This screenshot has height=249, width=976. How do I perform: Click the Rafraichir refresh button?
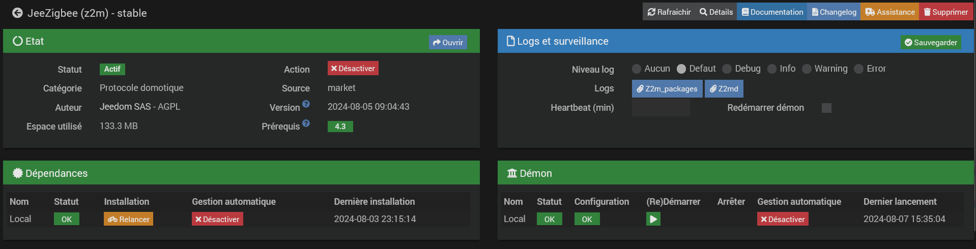[669, 12]
